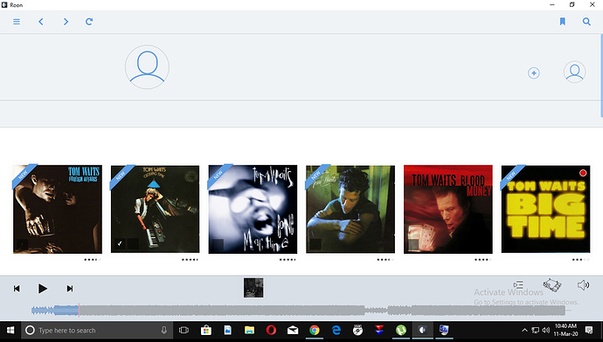603x342 pixels.
Task: Click the vertical scrollbar on the right
Action: 601,75
